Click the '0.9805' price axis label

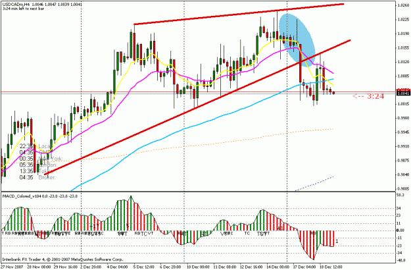[402, 188]
